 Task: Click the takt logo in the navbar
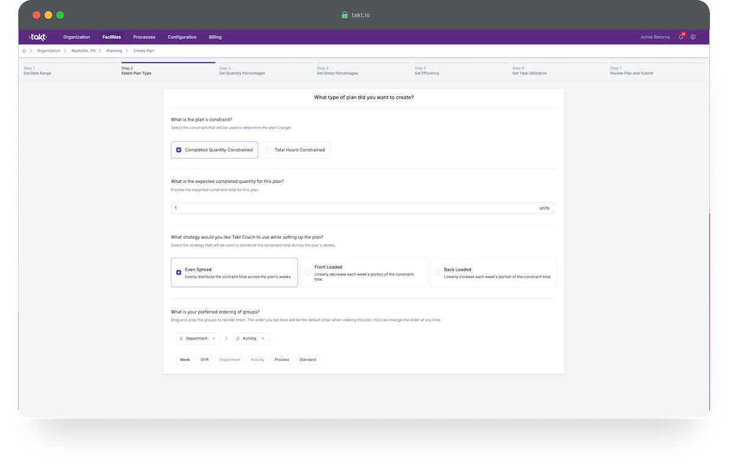(37, 37)
